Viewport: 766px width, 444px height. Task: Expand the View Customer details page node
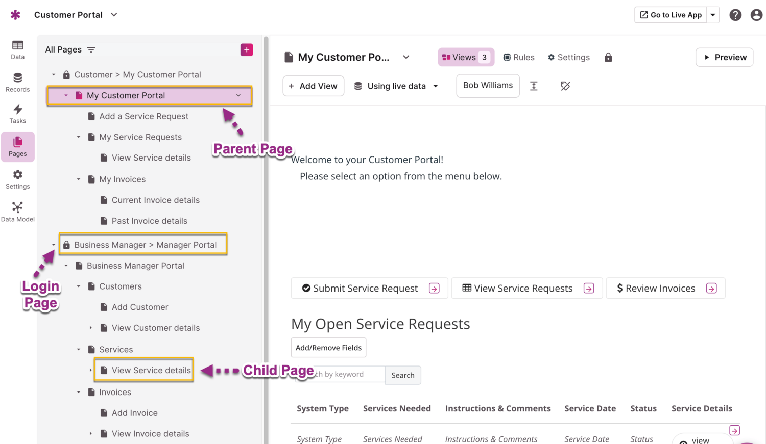coord(91,328)
